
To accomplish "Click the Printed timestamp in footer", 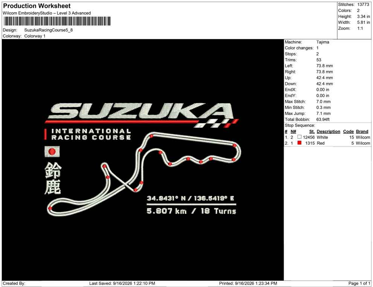I will click(248, 284).
